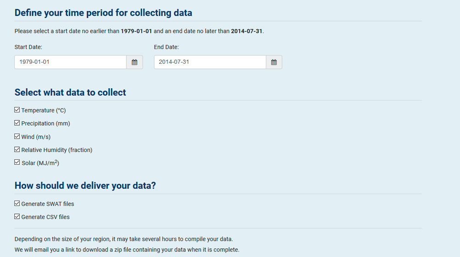Image resolution: width=460 pixels, height=257 pixels.
Task: Focus the End Date text field
Action: (210, 62)
